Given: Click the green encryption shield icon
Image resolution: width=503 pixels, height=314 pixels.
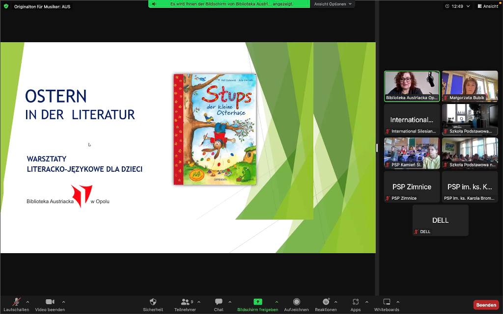Looking at the screenshot, I should click(x=6, y=6).
